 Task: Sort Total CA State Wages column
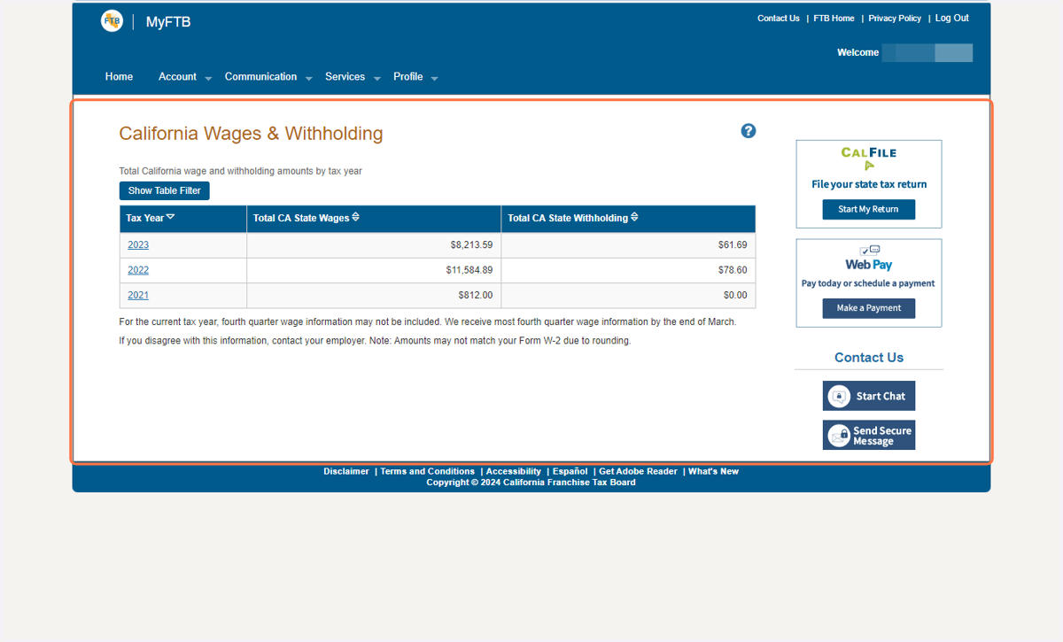tap(355, 217)
